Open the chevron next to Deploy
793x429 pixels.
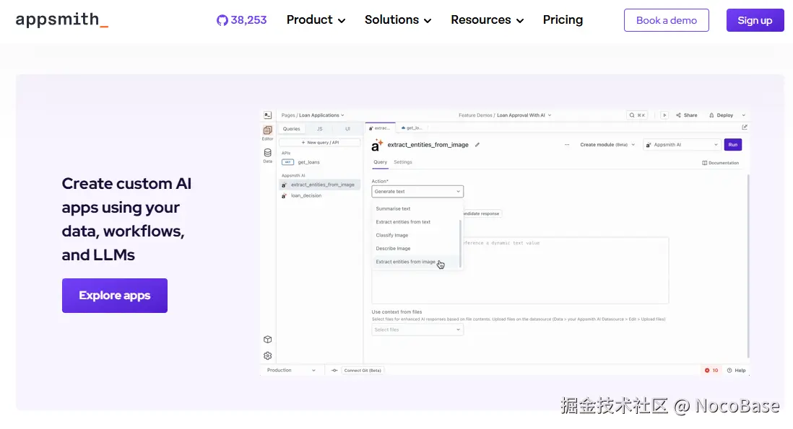click(743, 115)
